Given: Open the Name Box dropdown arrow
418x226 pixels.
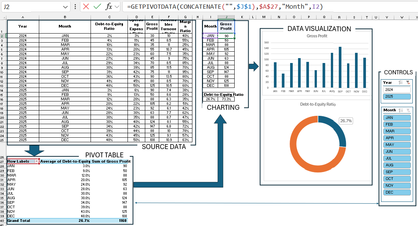Looking at the screenshot, I should [66, 6].
